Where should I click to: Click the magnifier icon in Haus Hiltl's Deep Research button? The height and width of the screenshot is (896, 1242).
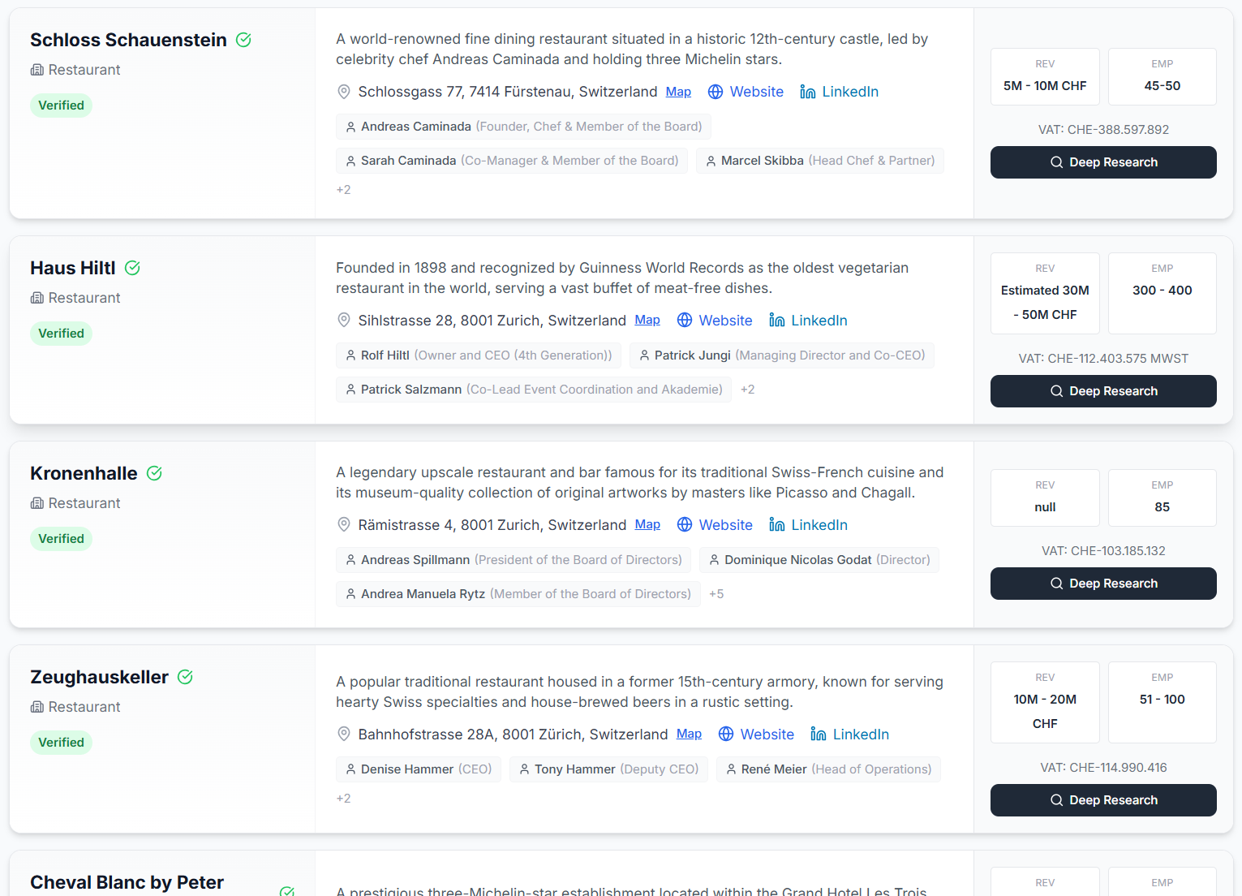pos(1057,390)
